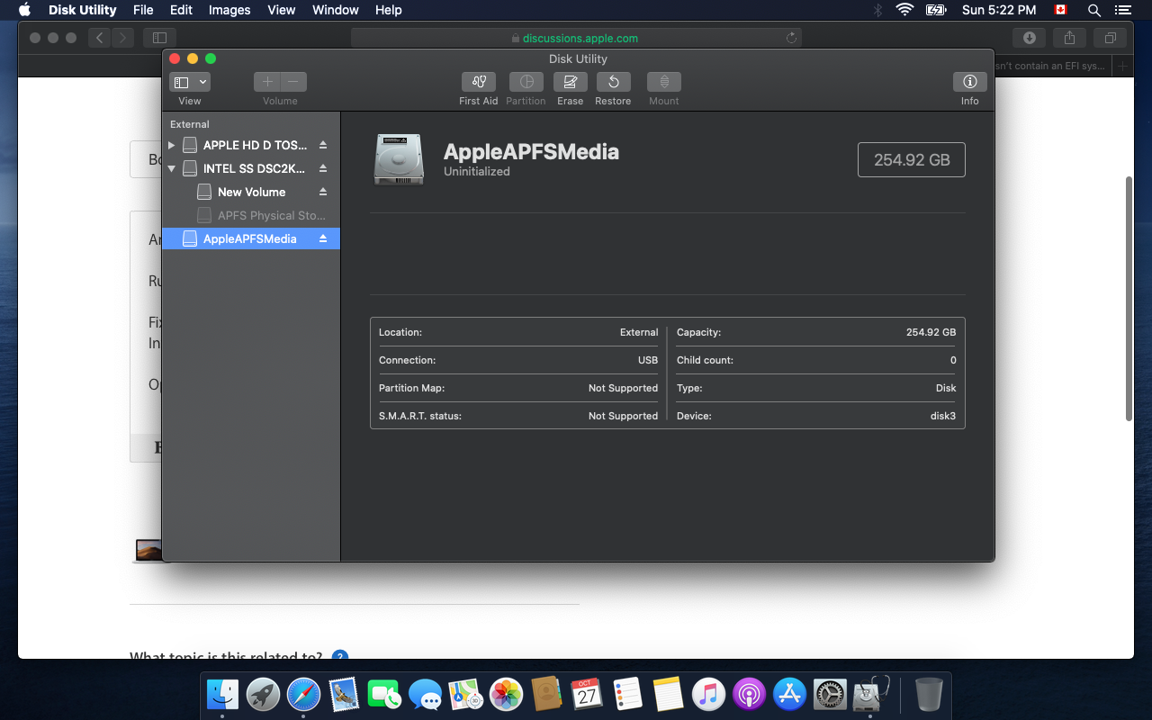Select the INTEL SS DSC2K disk
This screenshot has height=720, width=1152.
point(251,168)
